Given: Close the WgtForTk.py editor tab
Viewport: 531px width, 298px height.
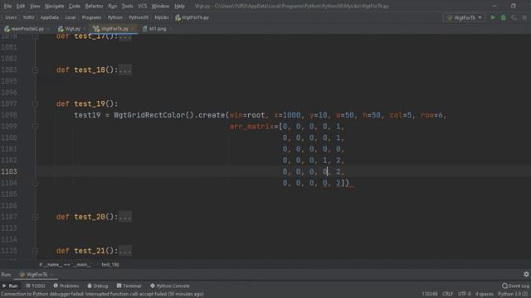Looking at the screenshot, I should click(x=133, y=29).
